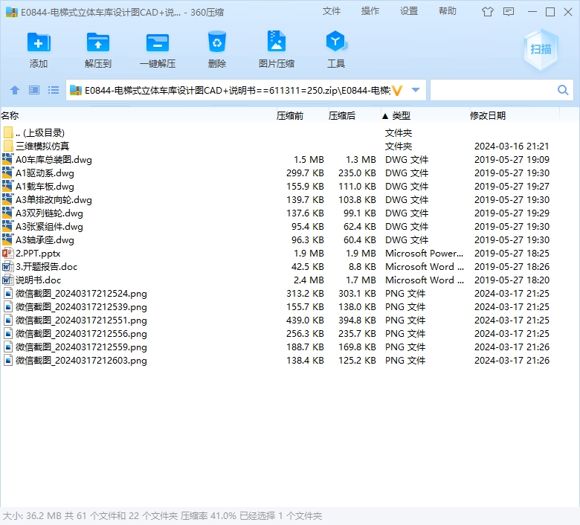The image size is (580, 525).
Task: Select A1驱动系.dwg file icon
Action: pyautogui.click(x=7, y=173)
